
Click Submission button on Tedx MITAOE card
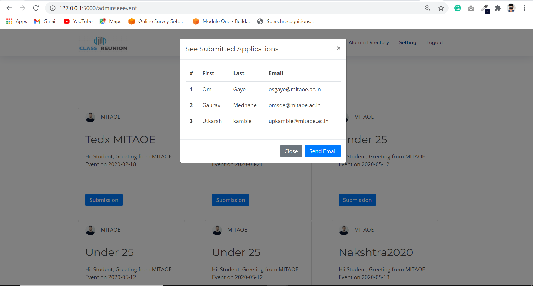104,200
